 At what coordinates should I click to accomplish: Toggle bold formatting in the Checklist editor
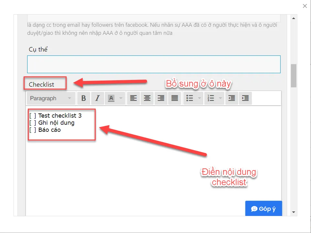(84, 98)
